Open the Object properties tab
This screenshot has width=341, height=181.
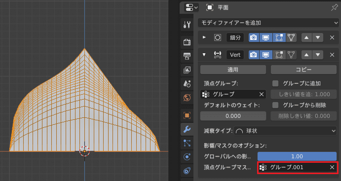point(187,115)
